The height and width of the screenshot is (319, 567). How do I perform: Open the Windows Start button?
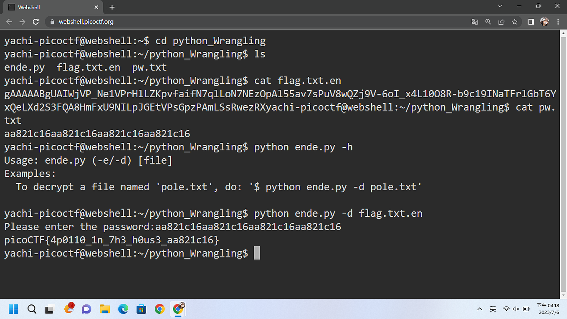pyautogui.click(x=14, y=309)
